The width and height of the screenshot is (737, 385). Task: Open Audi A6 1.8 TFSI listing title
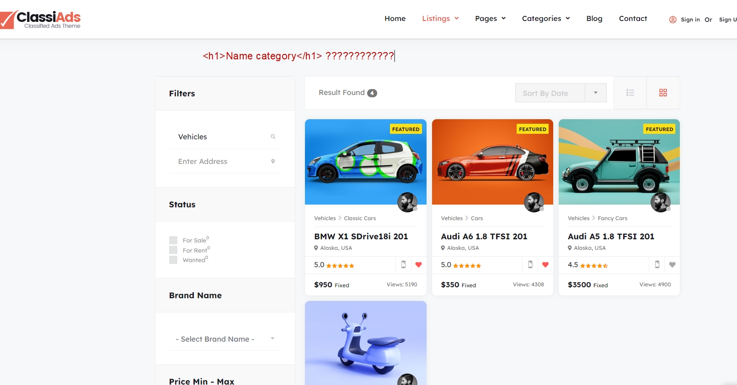(x=484, y=237)
